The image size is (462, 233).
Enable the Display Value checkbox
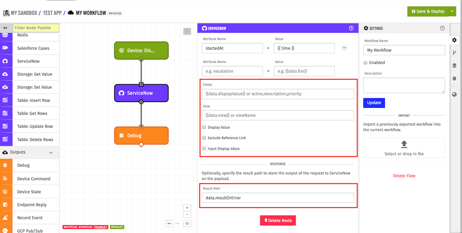tap(204, 127)
